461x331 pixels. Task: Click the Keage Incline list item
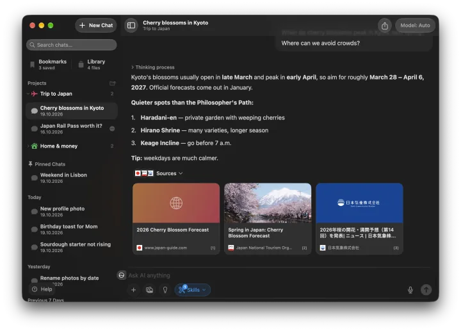click(181, 143)
